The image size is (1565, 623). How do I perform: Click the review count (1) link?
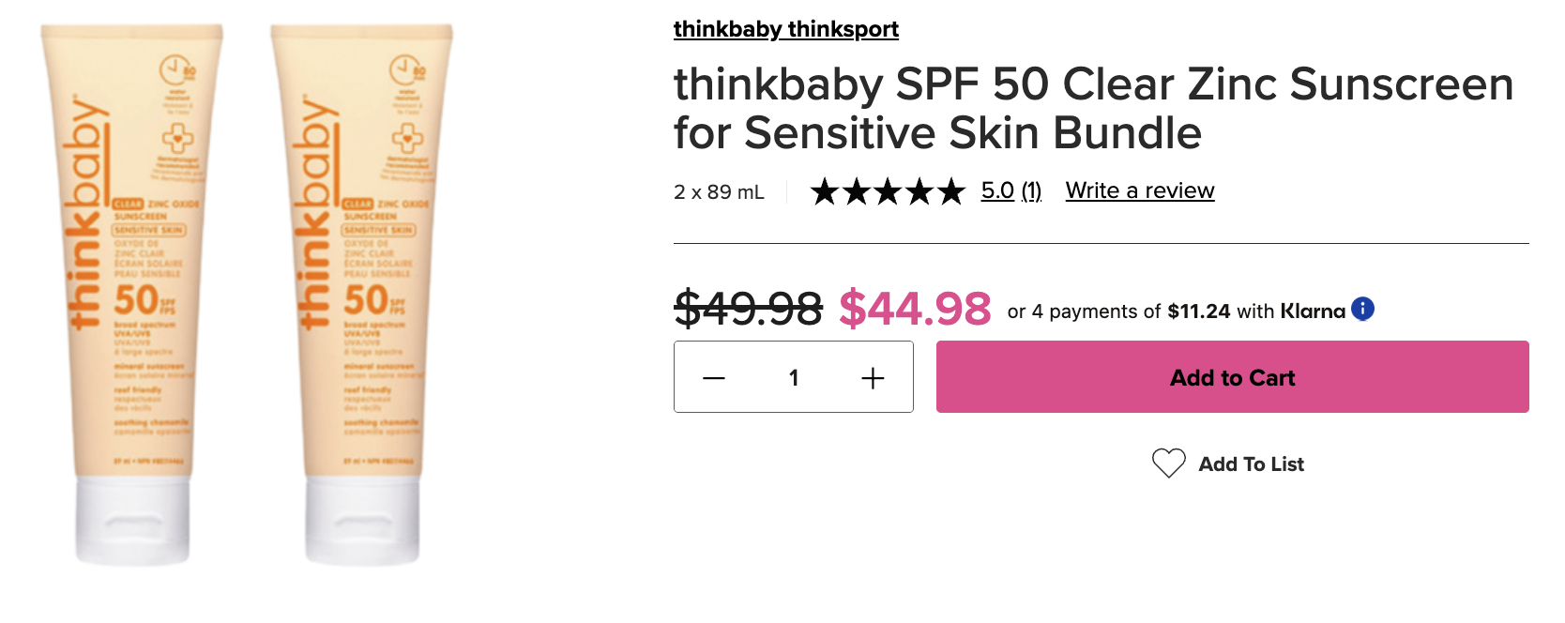coord(1031,190)
